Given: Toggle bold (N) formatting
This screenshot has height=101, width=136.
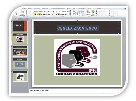Looking at the screenshot, I should pos(35,14).
